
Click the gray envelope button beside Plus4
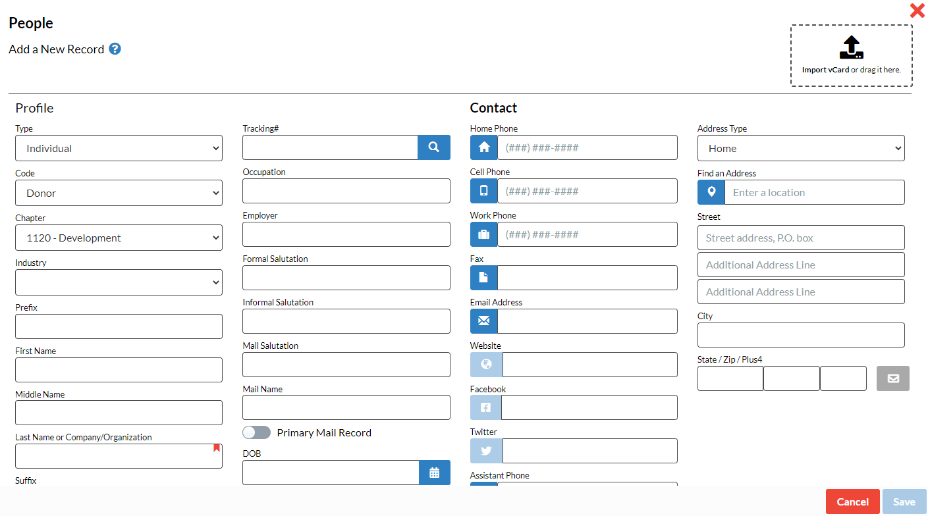[x=893, y=378]
